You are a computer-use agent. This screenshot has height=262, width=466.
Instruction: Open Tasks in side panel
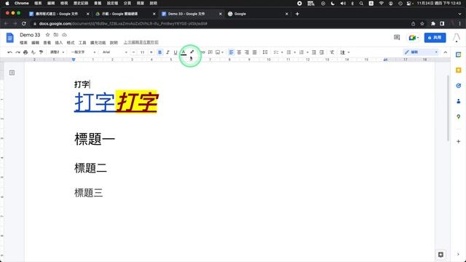click(x=458, y=86)
